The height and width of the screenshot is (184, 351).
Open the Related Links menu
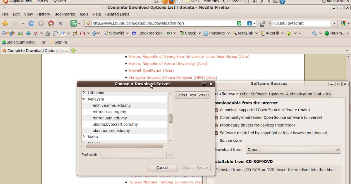coord(117,14)
